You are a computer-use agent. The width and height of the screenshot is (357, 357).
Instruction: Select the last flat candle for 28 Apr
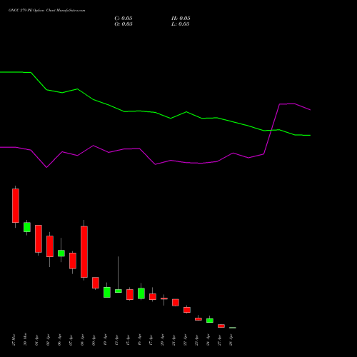233,328
